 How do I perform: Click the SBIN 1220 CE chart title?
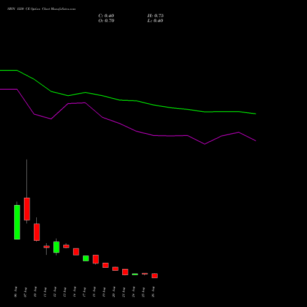(41, 9)
